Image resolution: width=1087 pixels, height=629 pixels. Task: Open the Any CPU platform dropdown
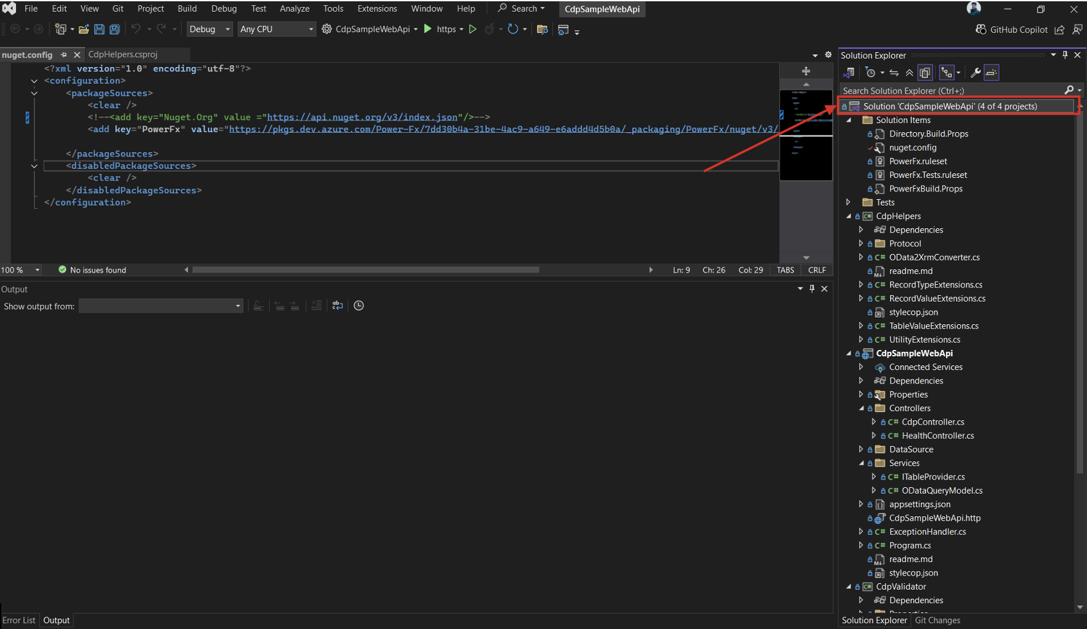(x=277, y=29)
